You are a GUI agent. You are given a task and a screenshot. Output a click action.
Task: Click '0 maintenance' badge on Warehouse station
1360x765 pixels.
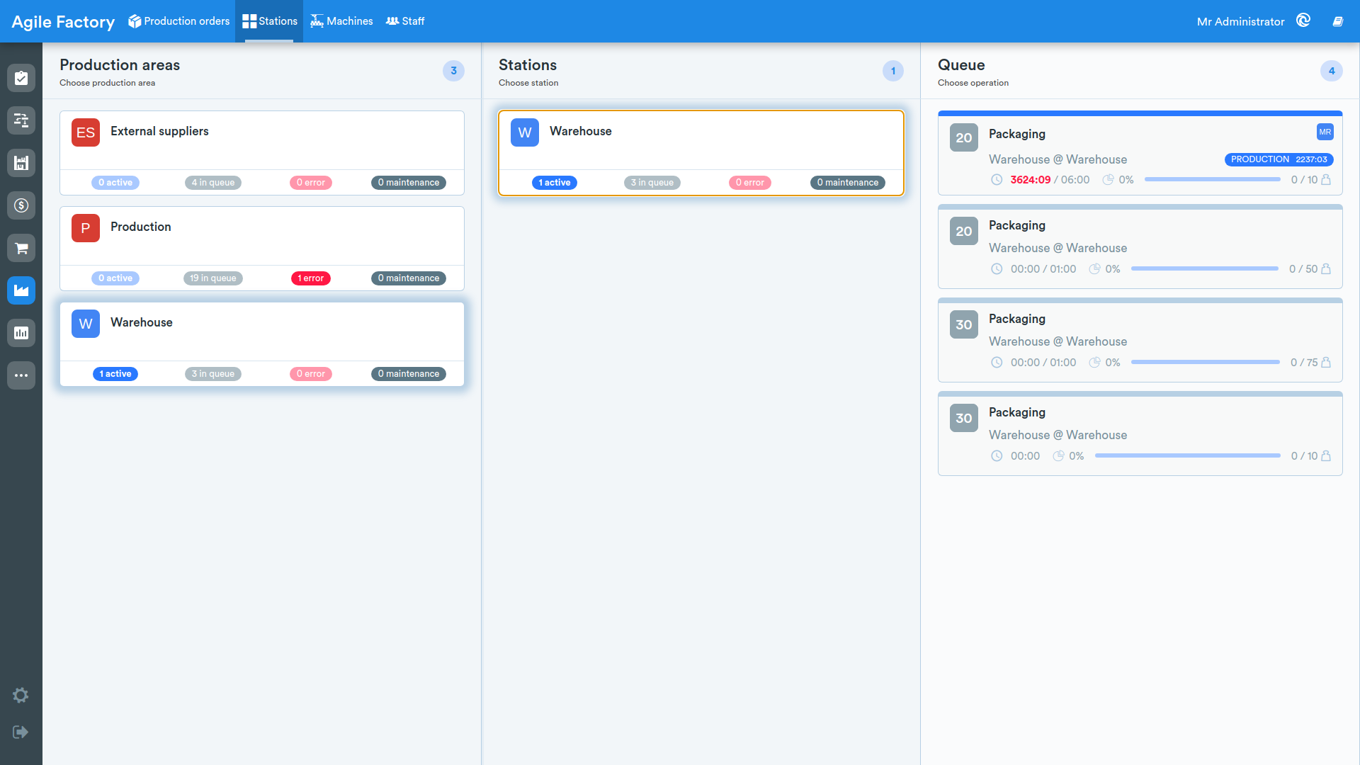[848, 183]
